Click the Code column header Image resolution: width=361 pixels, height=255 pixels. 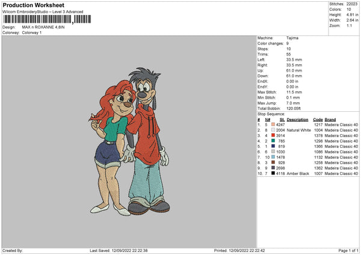[x=318, y=119]
